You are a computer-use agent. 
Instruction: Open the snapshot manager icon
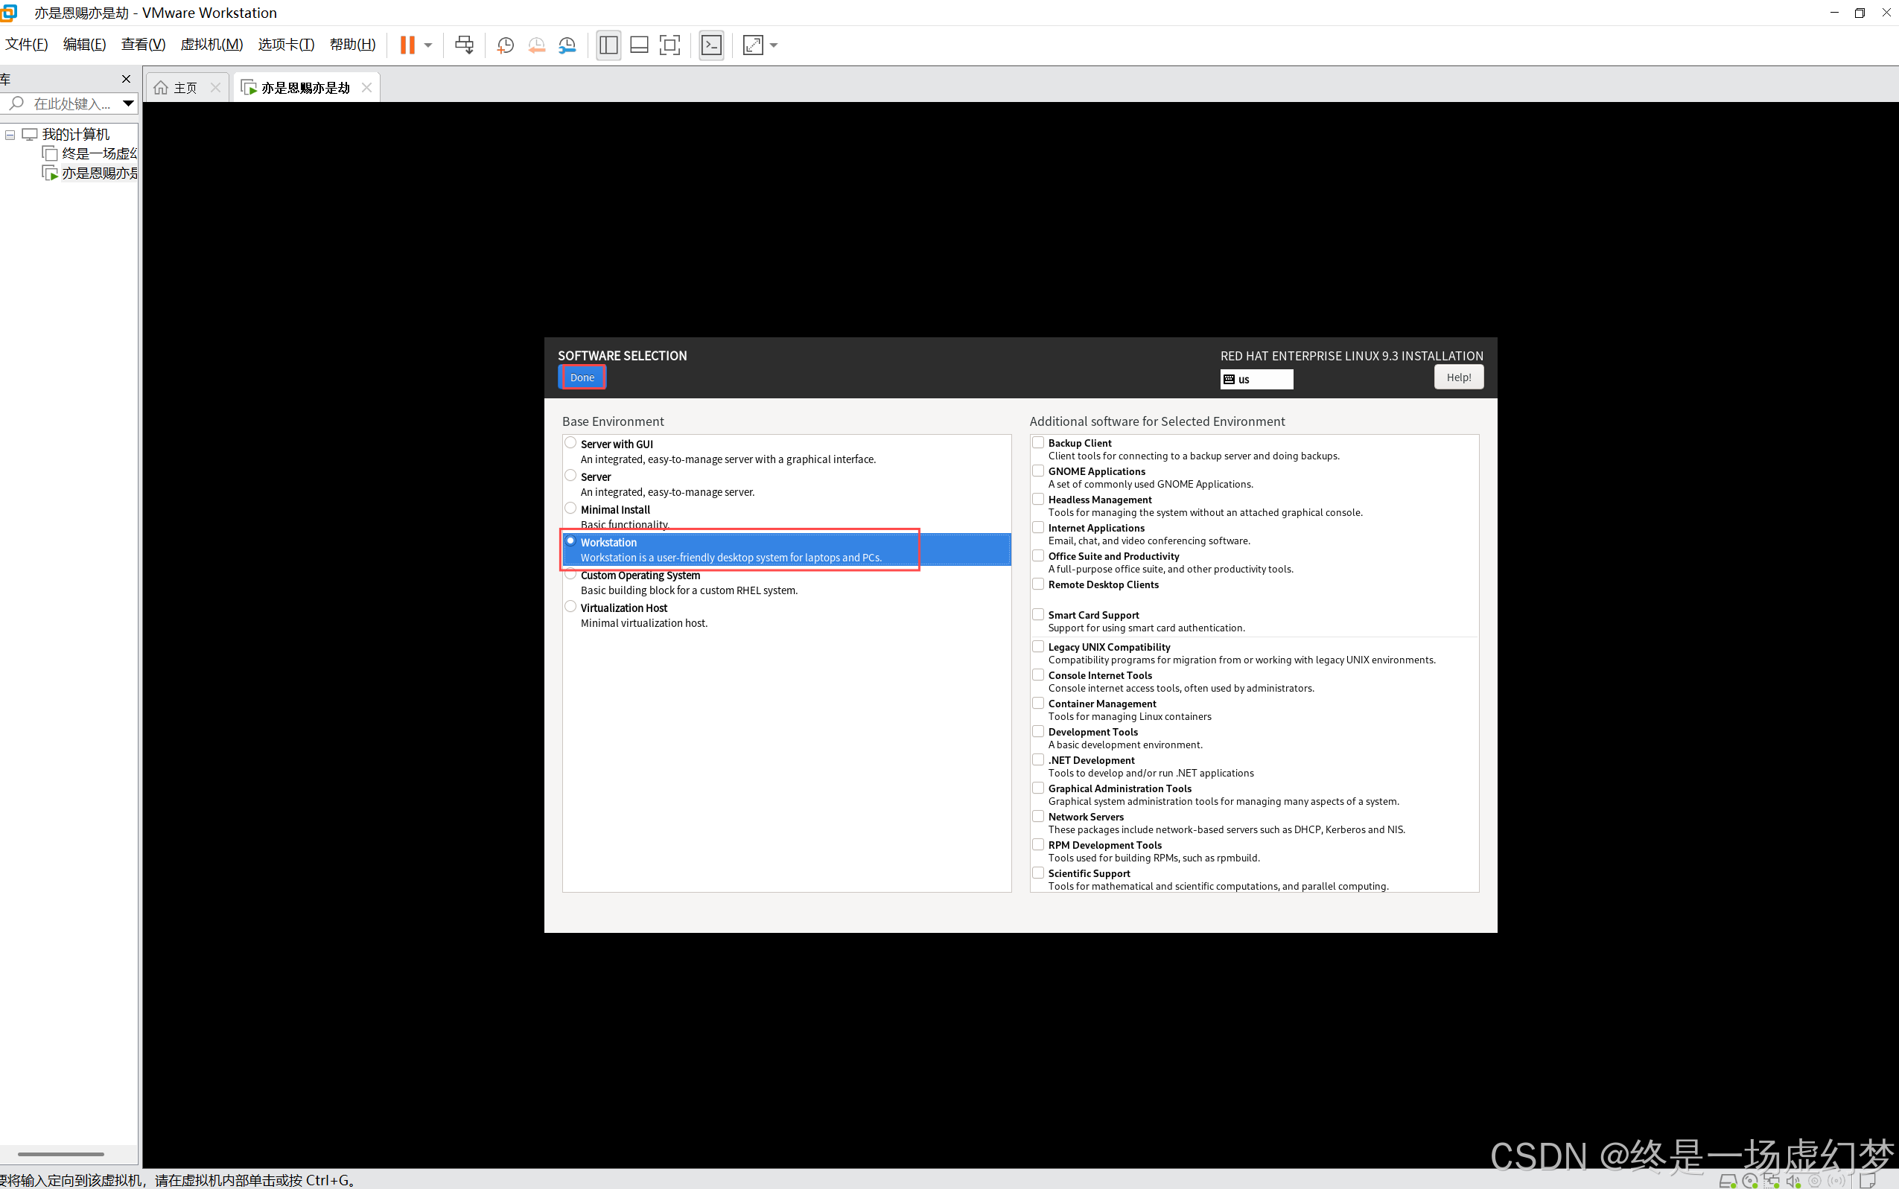567,45
